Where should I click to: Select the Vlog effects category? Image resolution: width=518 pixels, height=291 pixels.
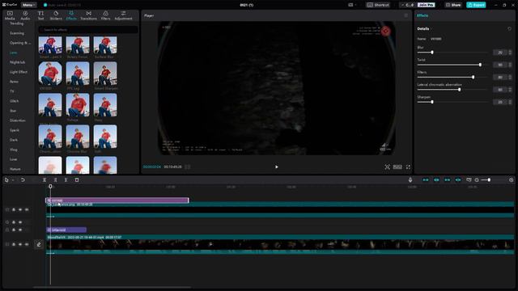coord(14,150)
